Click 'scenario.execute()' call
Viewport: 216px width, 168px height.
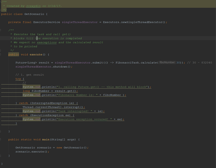[32, 152]
